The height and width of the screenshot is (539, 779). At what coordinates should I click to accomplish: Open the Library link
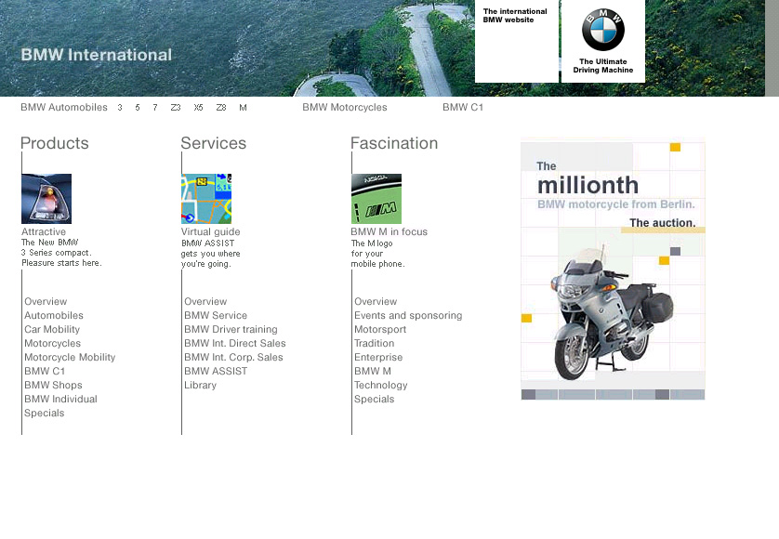click(200, 385)
